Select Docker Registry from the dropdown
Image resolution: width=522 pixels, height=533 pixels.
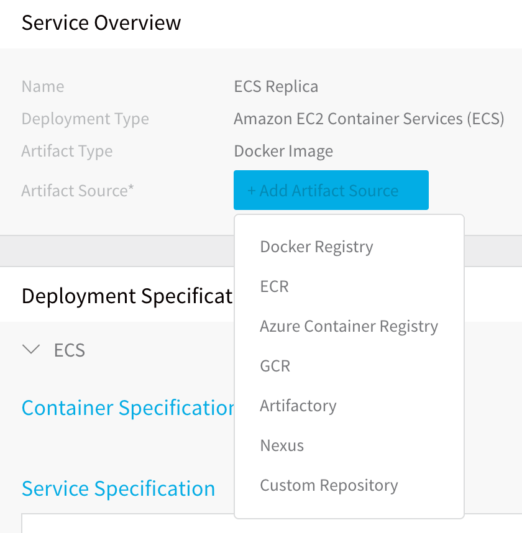pos(316,247)
